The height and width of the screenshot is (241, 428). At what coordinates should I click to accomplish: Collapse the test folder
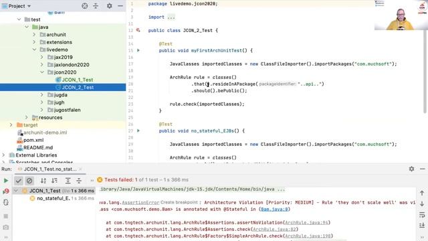pos(19,19)
